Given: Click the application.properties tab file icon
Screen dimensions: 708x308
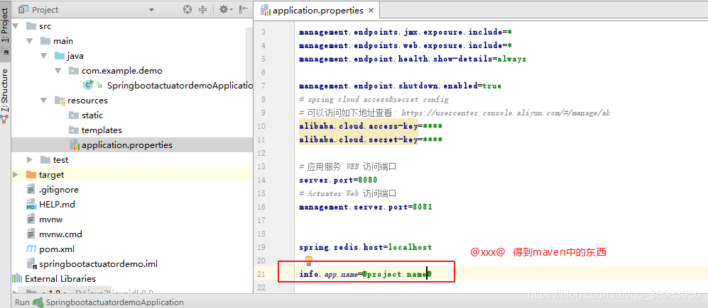Looking at the screenshot, I should click(x=266, y=11).
